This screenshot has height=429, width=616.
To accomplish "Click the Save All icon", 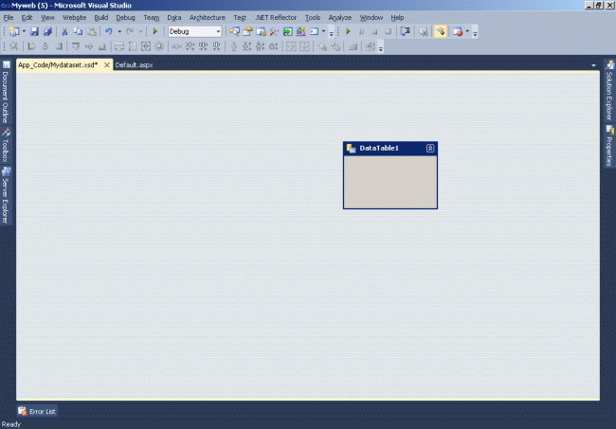I will coord(47,31).
